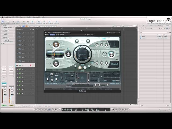Open the Settings toolbar icon
172x129 pixels.
coord(13,22)
